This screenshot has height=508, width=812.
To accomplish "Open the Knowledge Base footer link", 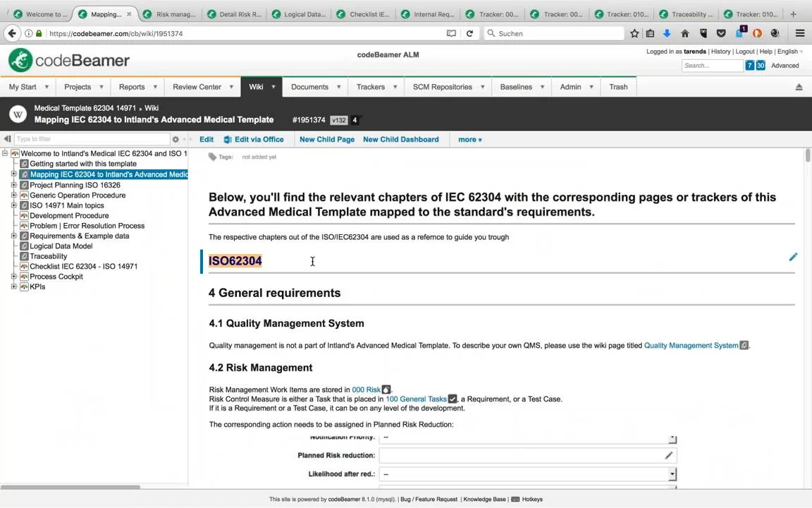I will [484, 500].
